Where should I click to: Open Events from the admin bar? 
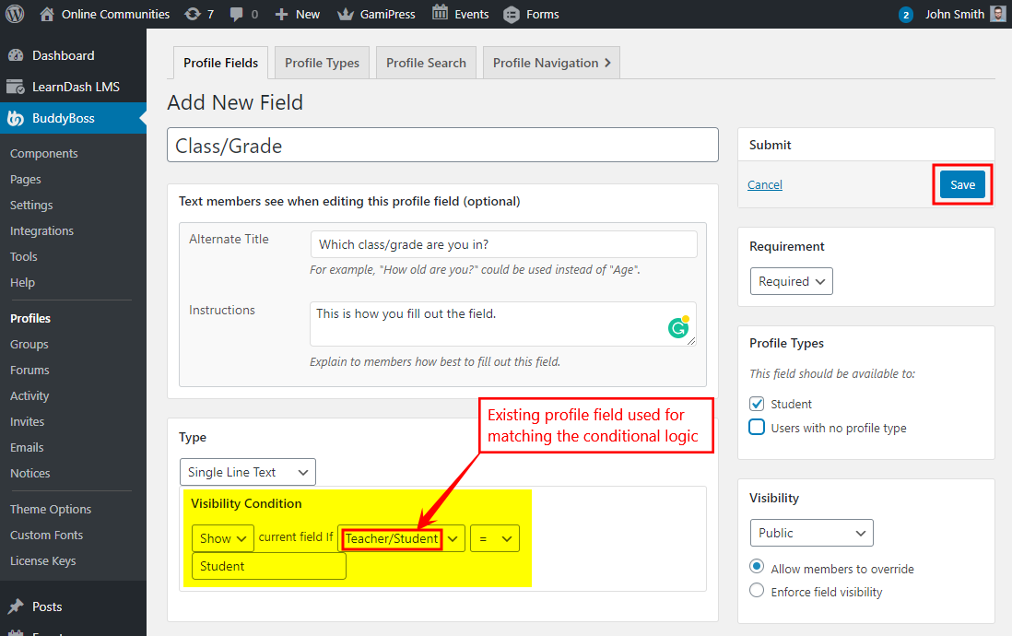(460, 14)
